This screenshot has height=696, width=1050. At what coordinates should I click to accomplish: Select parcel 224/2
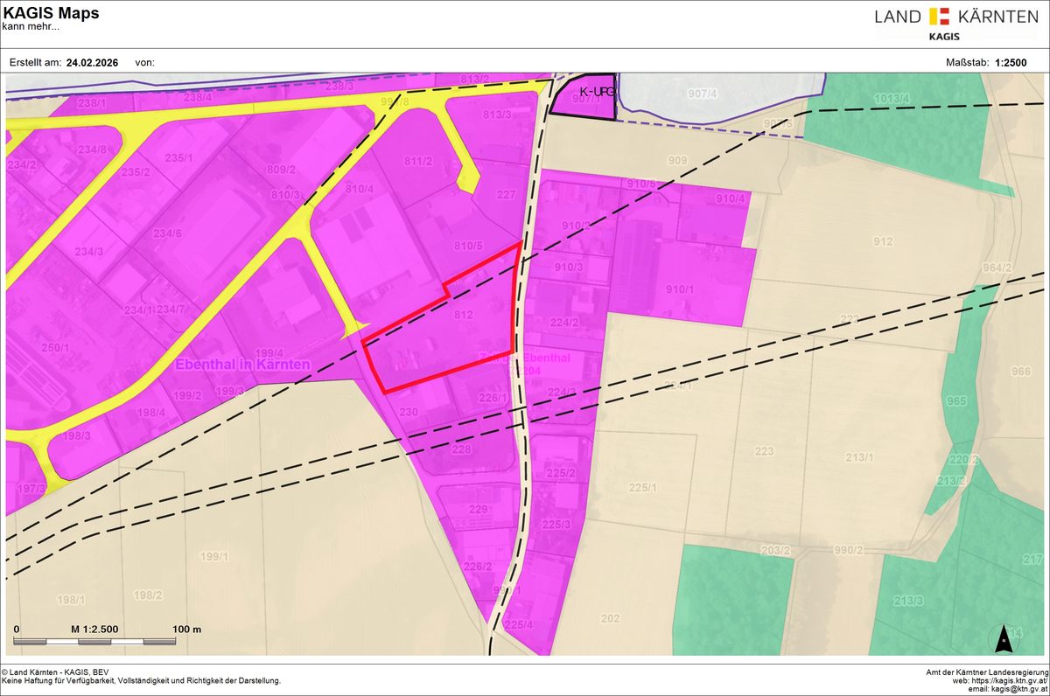564,323
